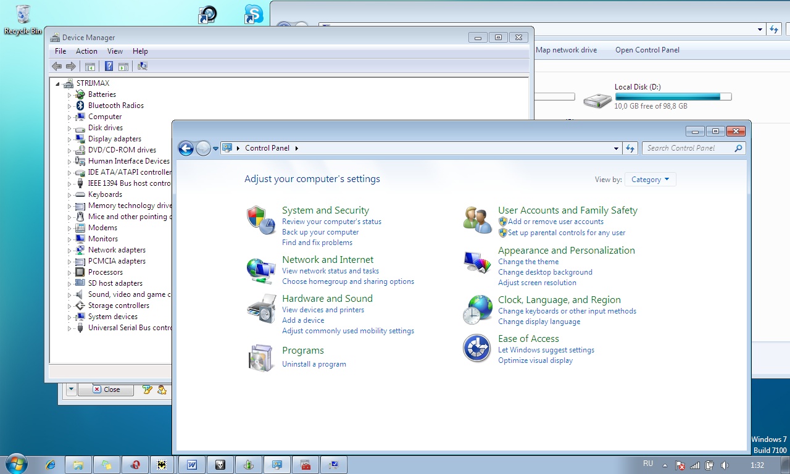Click the Programs category icon
Screen dimensions: 790x474
coord(260,357)
